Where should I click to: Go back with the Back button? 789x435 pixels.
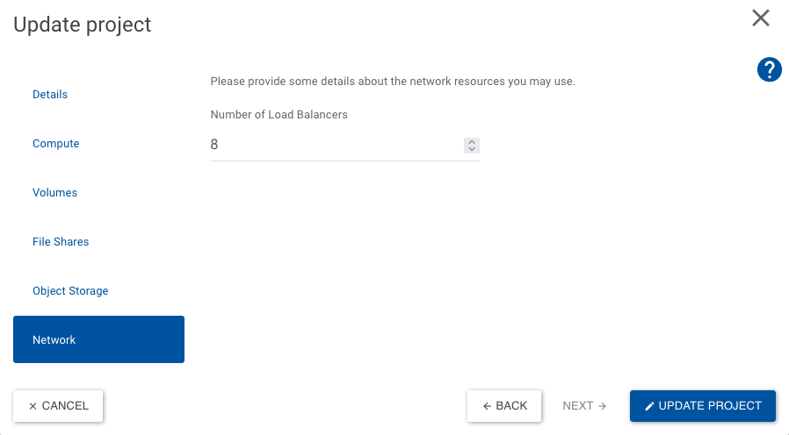pos(505,406)
